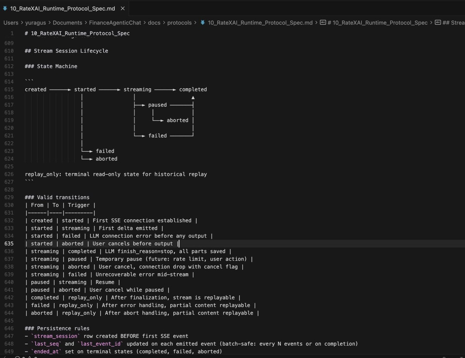Click the word 'streaming' in the diagram on line 615

[x=138, y=89]
